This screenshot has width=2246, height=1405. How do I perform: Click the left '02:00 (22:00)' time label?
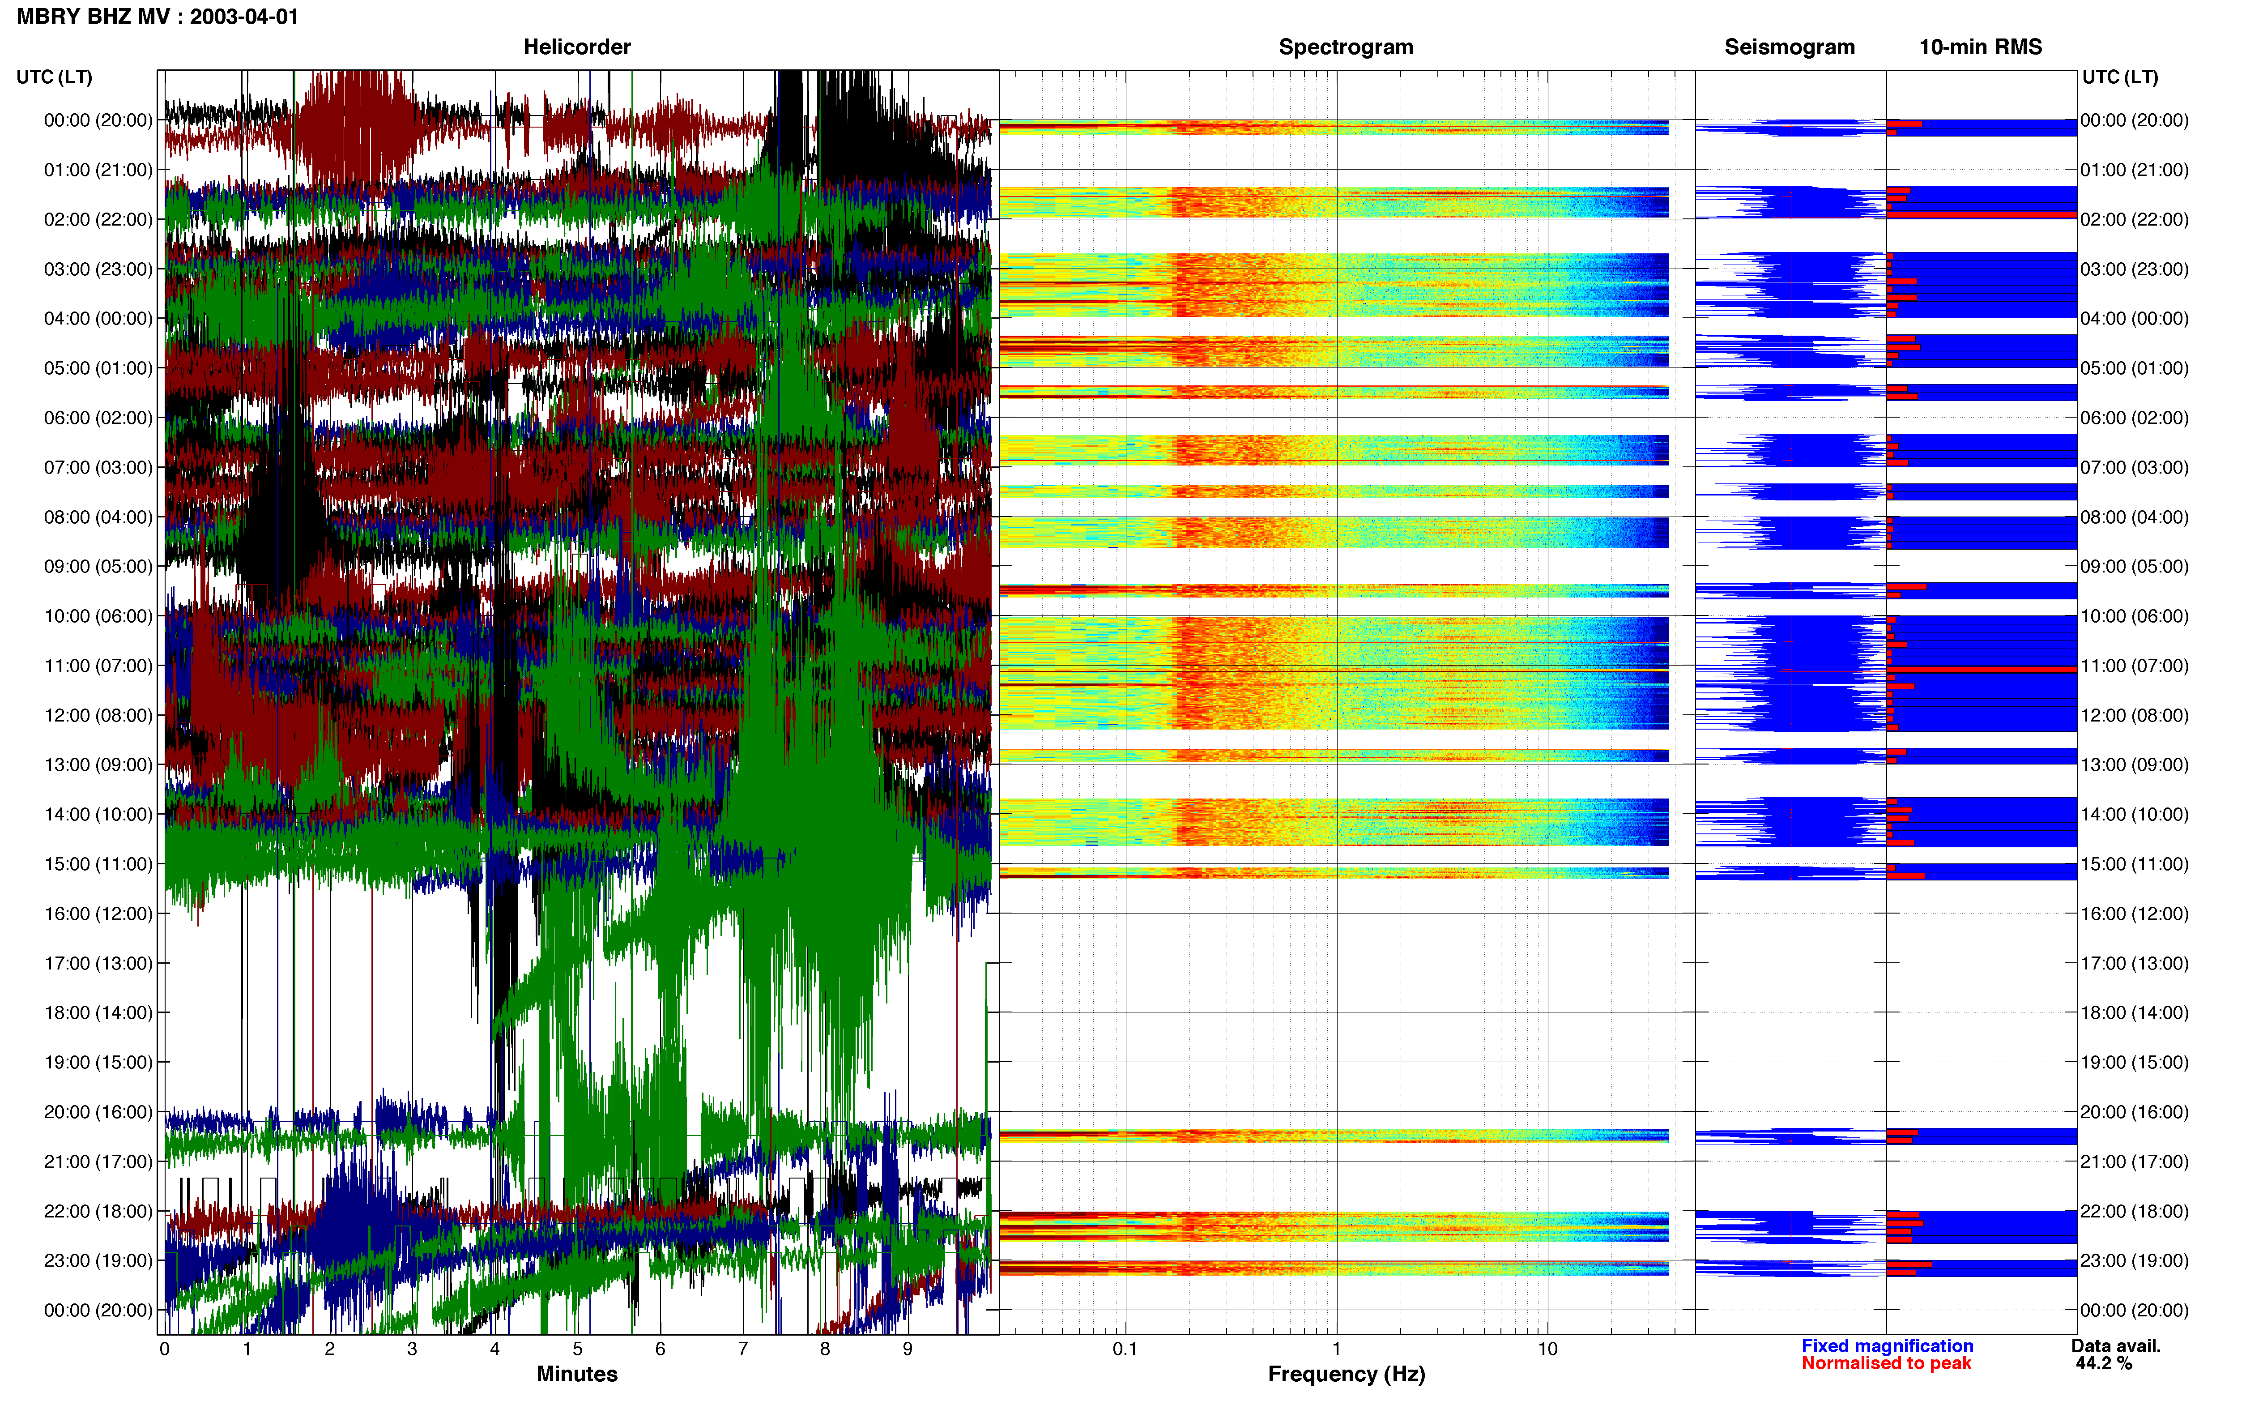(98, 219)
